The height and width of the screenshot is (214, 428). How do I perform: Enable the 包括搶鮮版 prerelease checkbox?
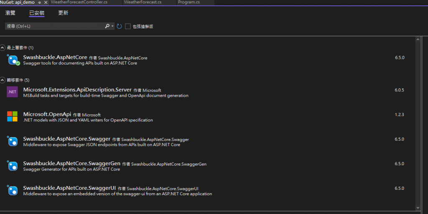click(128, 26)
